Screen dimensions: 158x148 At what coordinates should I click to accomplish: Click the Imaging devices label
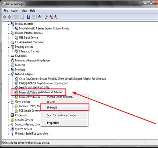point(24,47)
